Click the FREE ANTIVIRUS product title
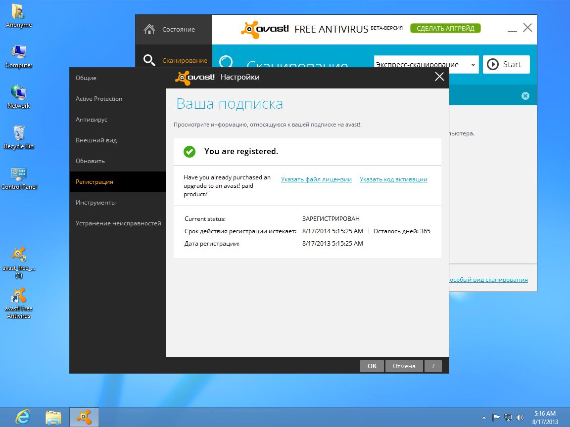Screen dimensions: 570x427 331,29
